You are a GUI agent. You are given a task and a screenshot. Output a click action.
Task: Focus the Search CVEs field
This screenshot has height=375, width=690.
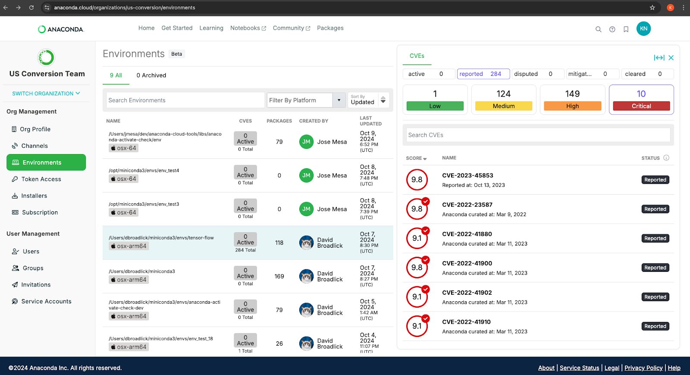click(x=538, y=135)
